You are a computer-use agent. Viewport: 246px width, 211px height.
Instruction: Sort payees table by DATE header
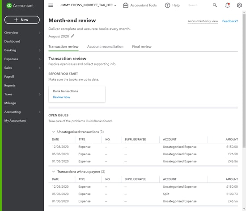click(x=55, y=179)
